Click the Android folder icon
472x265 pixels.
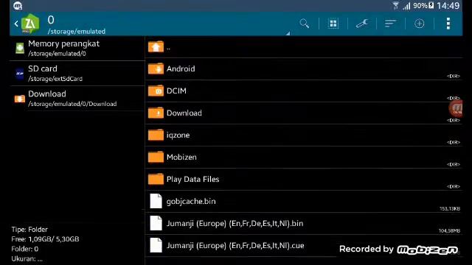156,68
